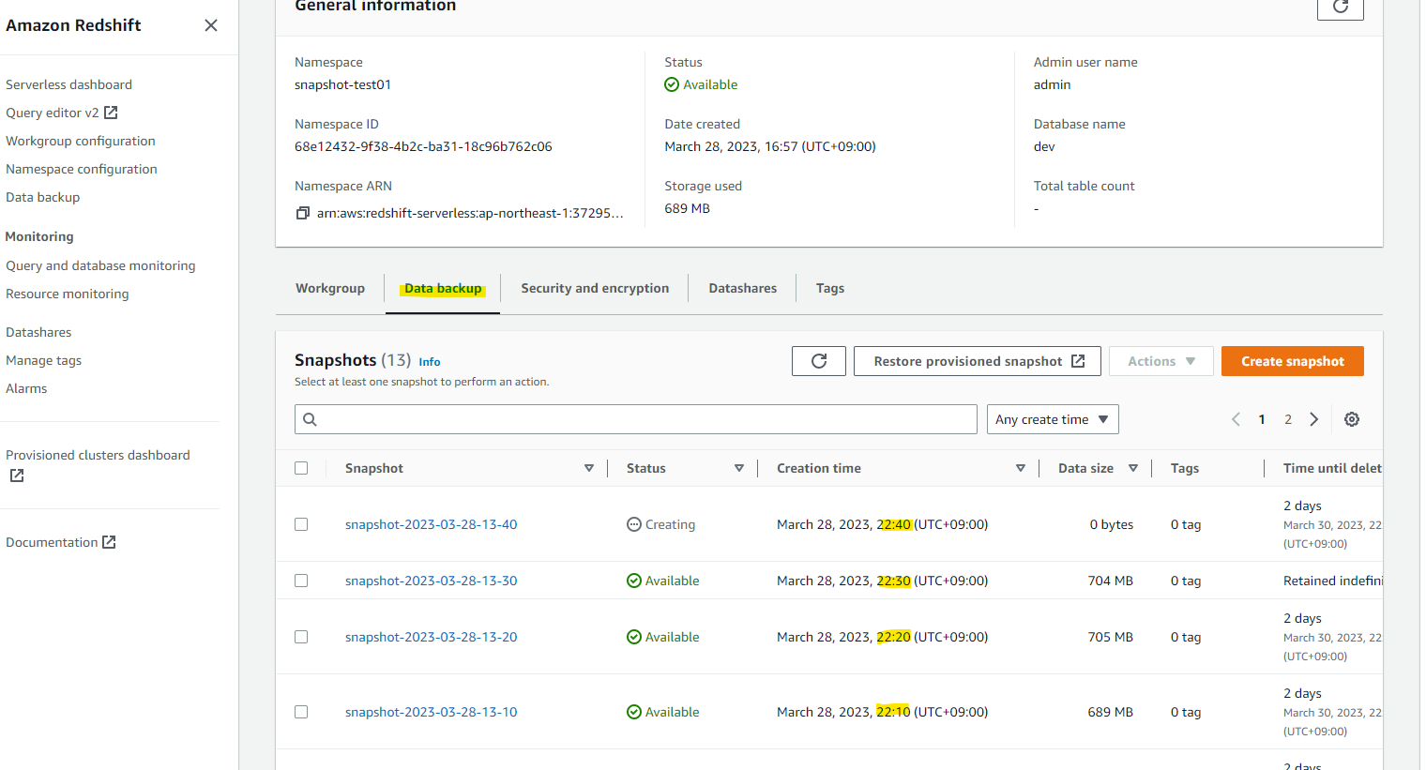The height and width of the screenshot is (770, 1426).
Task: Click the Available status icon for snapshot-2023-03-28-13-30
Action: click(x=634, y=581)
